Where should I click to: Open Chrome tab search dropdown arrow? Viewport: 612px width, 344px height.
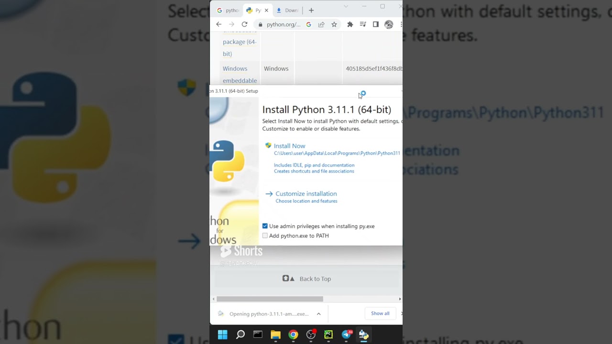(346, 6)
